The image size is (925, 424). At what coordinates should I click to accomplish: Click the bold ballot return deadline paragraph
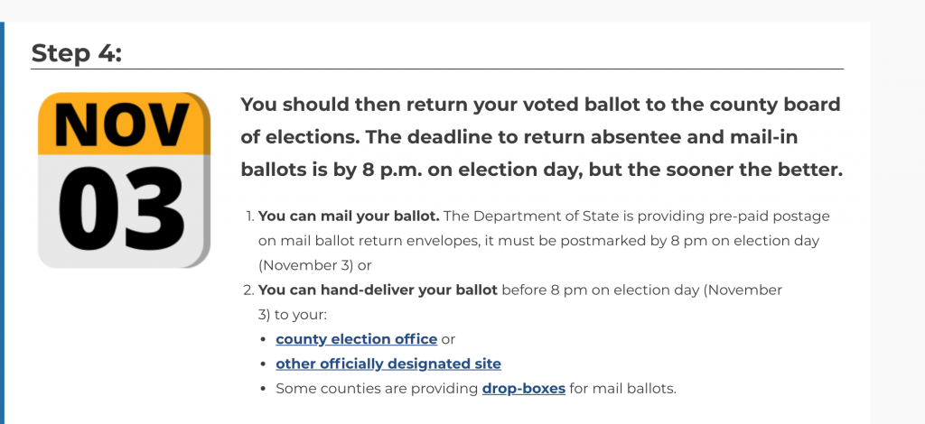tap(542, 137)
